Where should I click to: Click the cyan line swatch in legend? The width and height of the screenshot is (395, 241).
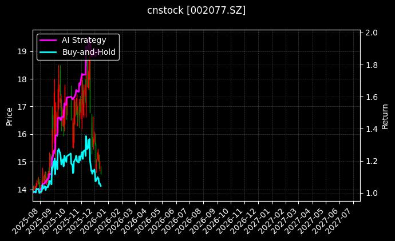(48, 51)
